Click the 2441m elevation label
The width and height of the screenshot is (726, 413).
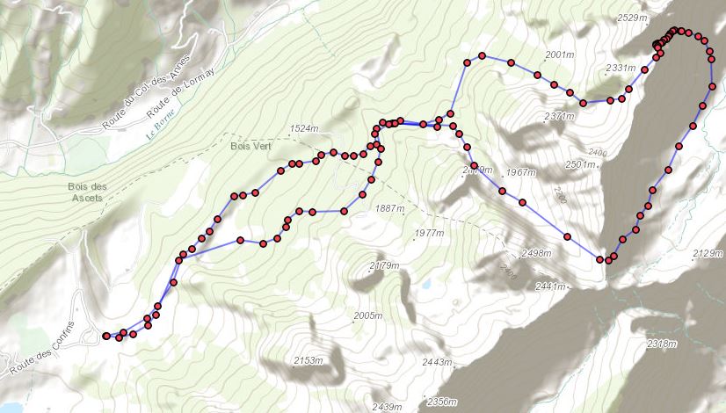click(x=550, y=286)
